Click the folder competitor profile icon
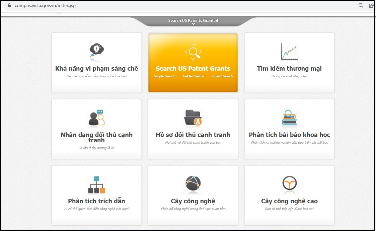The height and width of the screenshot is (231, 376). (193, 118)
